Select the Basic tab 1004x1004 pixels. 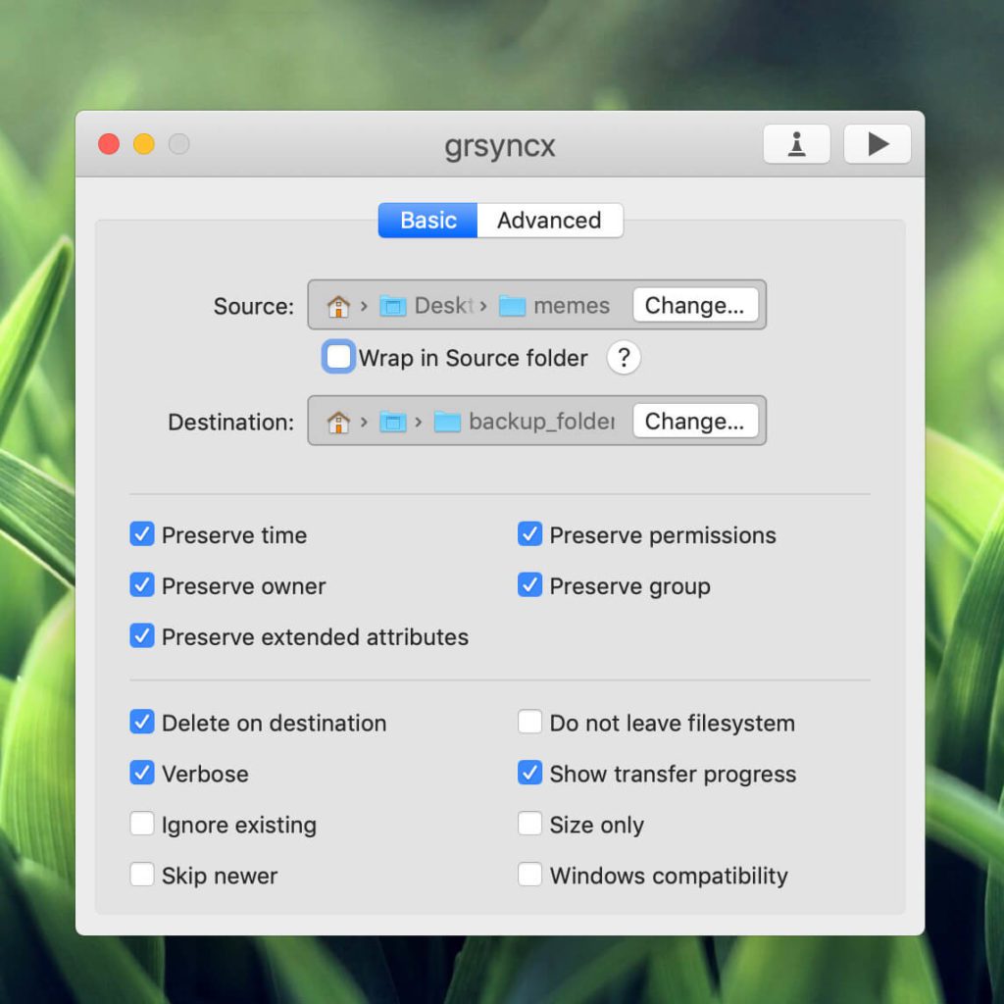coord(427,220)
